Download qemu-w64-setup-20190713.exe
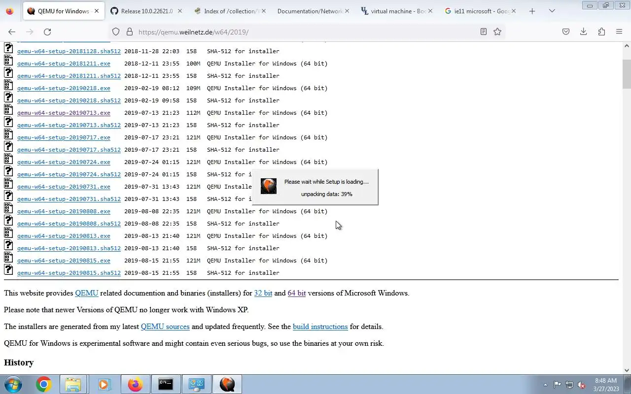Viewport: 631px width, 394px height. tap(64, 113)
